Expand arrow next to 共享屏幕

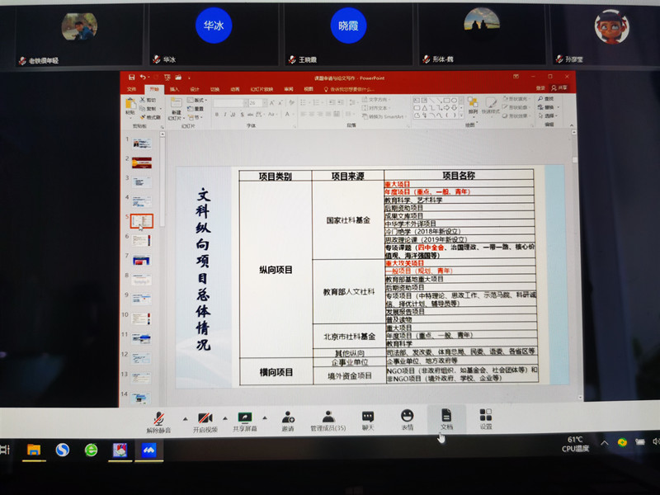[265, 418]
